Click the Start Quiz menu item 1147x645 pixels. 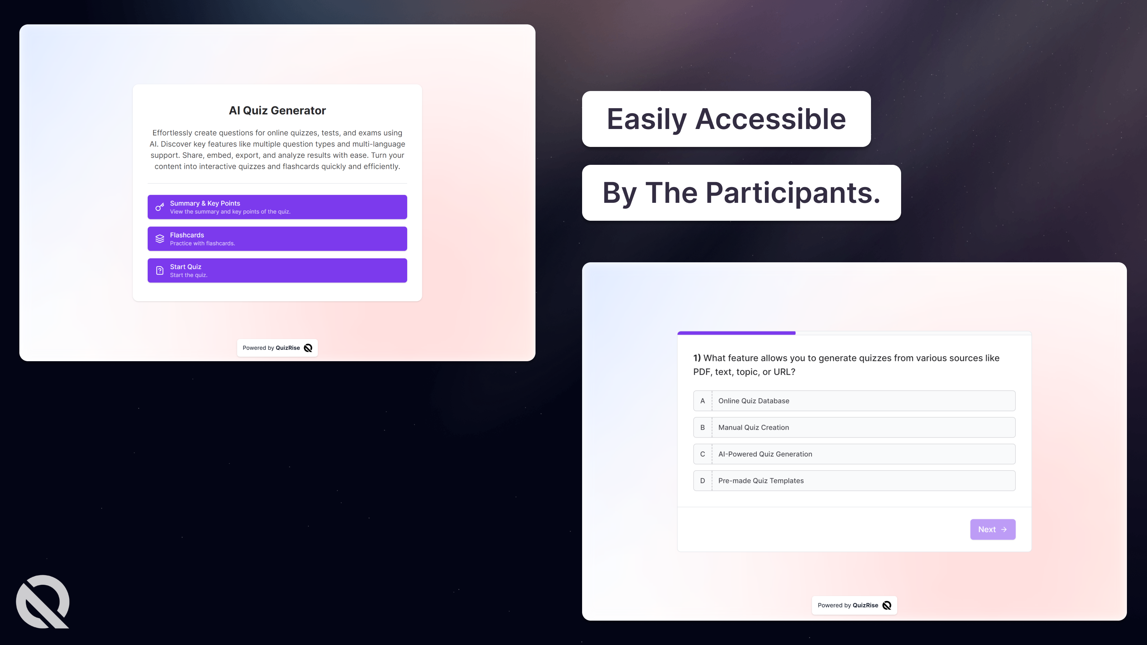tap(277, 270)
